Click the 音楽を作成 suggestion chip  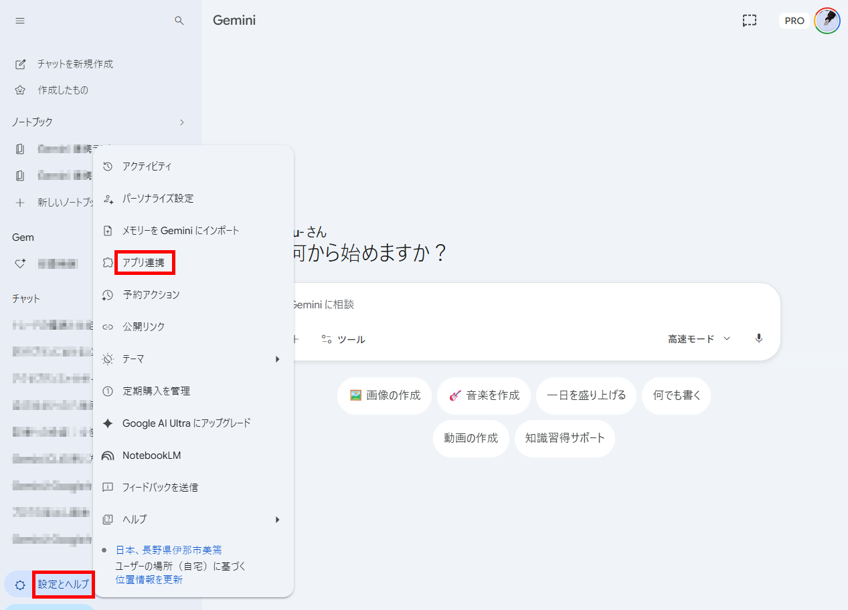(484, 395)
